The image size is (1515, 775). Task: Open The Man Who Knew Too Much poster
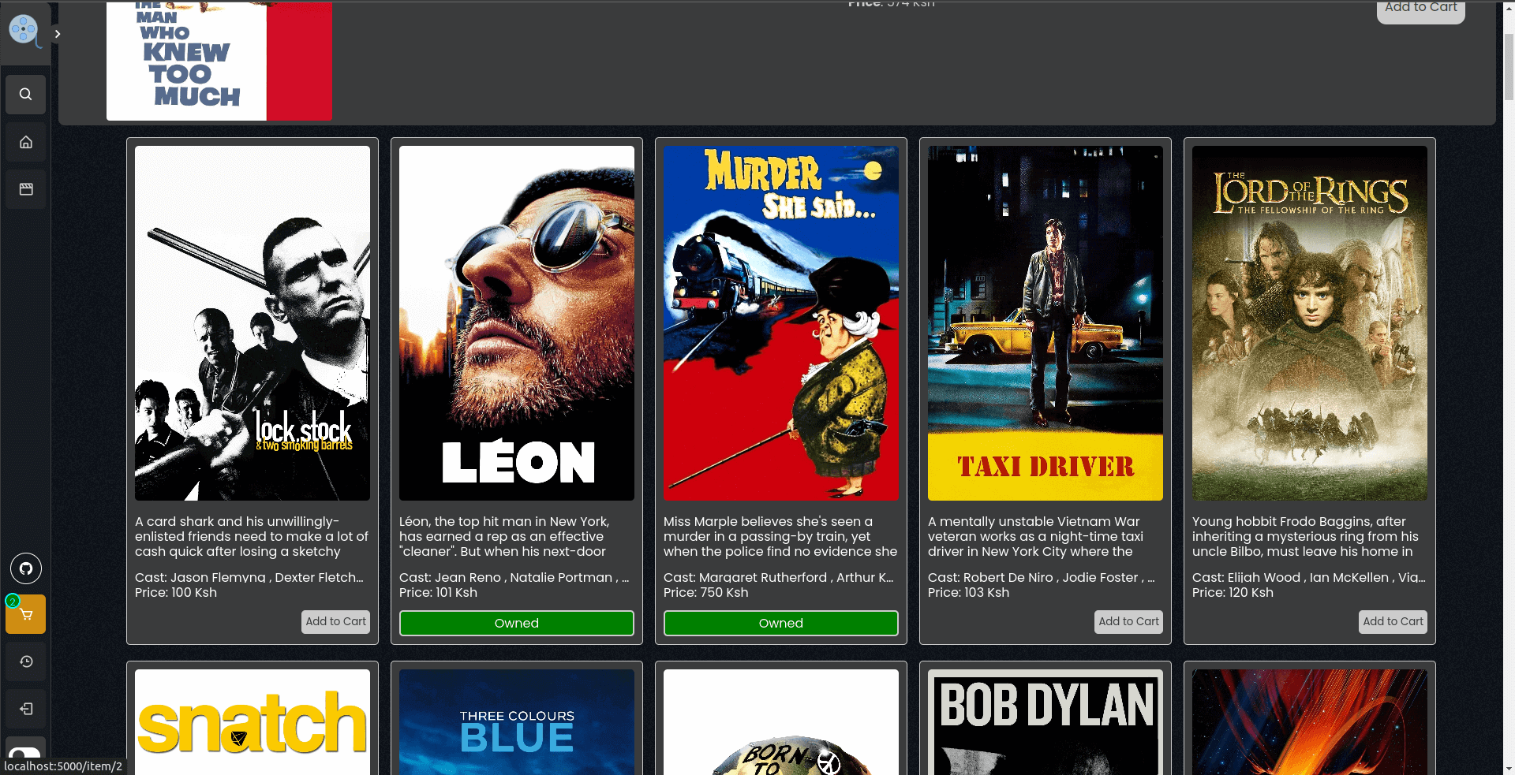[219, 61]
